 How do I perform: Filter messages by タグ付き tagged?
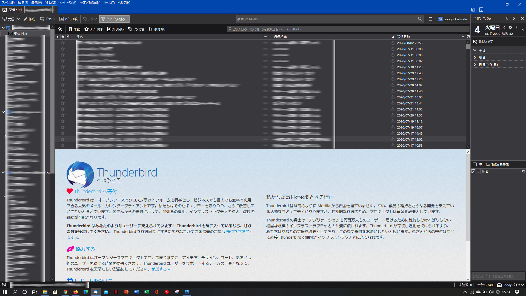(x=136, y=29)
